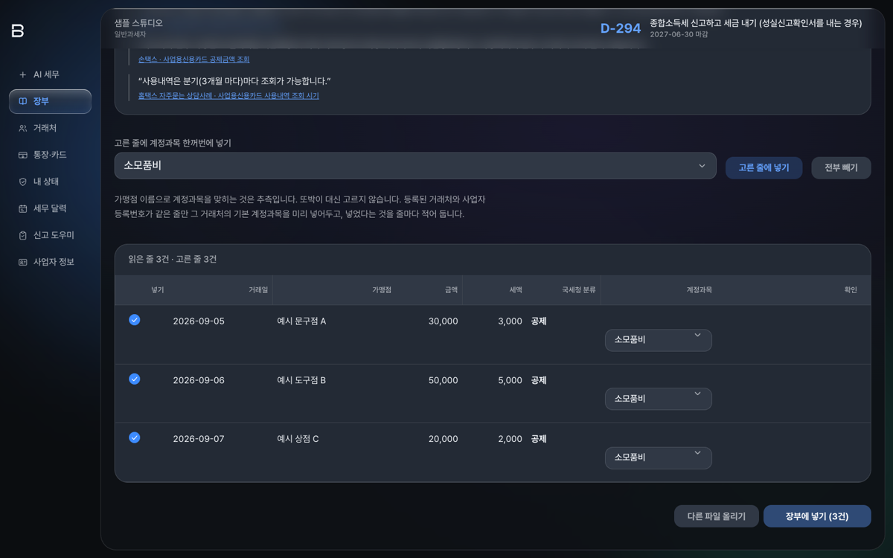
Task: Open the 손택스 사업용신용카드 공제금액 조회 link
Action: [x=194, y=60]
